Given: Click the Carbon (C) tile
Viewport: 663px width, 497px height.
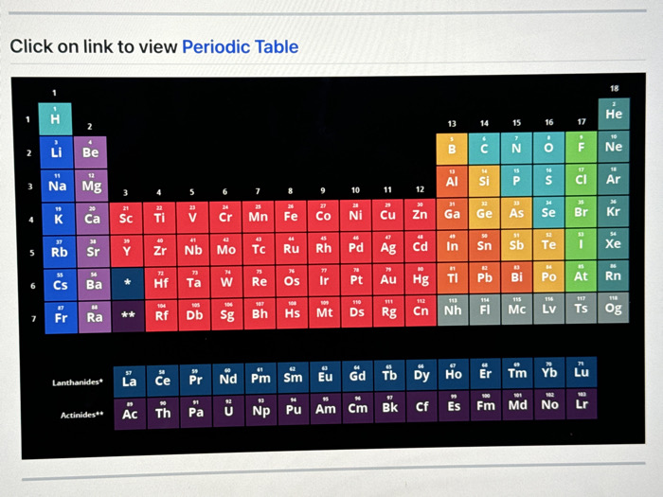Looking at the screenshot, I should pyautogui.click(x=484, y=149).
